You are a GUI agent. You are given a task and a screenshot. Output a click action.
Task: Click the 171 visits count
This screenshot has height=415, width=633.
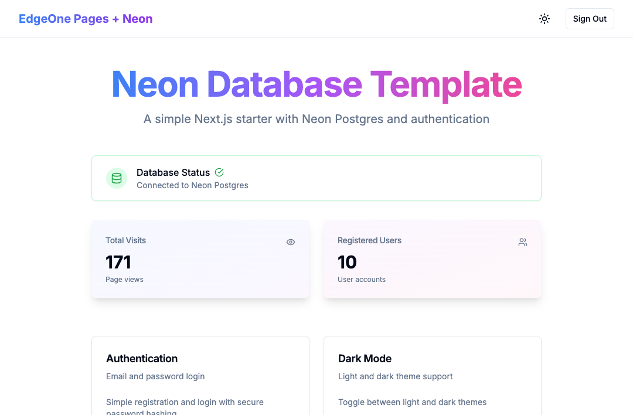pyautogui.click(x=118, y=262)
